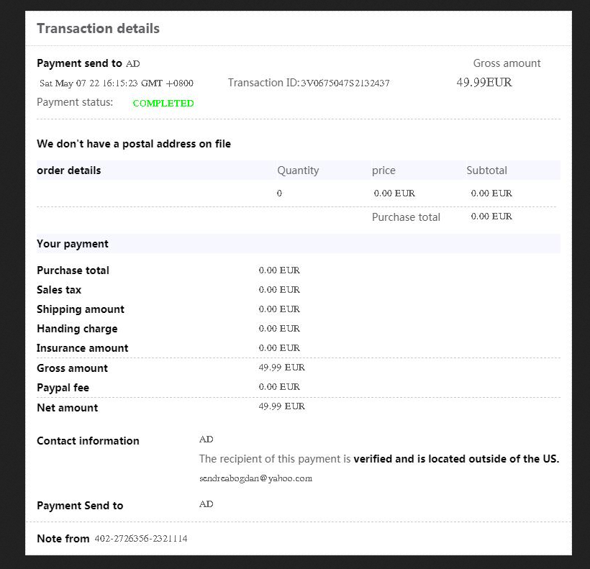The image size is (590, 569).
Task: Click the Subtotal column header
Action: click(x=486, y=170)
